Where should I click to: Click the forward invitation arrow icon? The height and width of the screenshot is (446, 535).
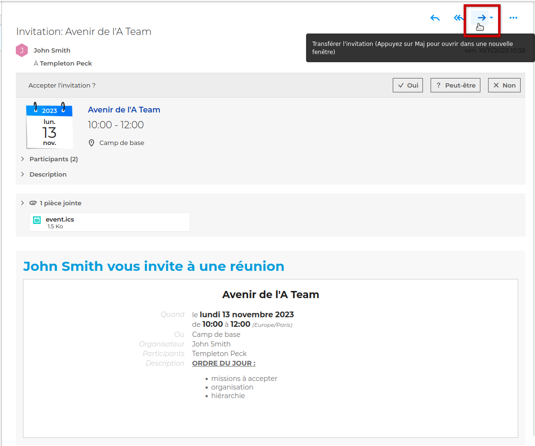click(x=481, y=18)
